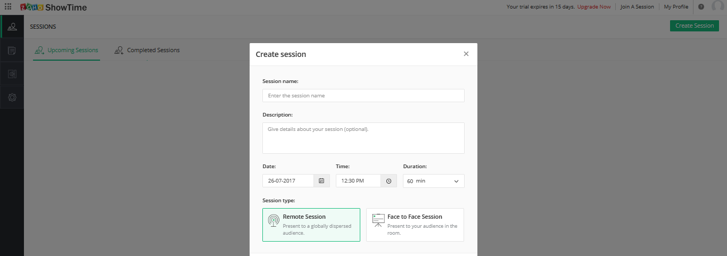Click the Description text area
Viewport: 727px width, 256px height.
tap(363, 138)
